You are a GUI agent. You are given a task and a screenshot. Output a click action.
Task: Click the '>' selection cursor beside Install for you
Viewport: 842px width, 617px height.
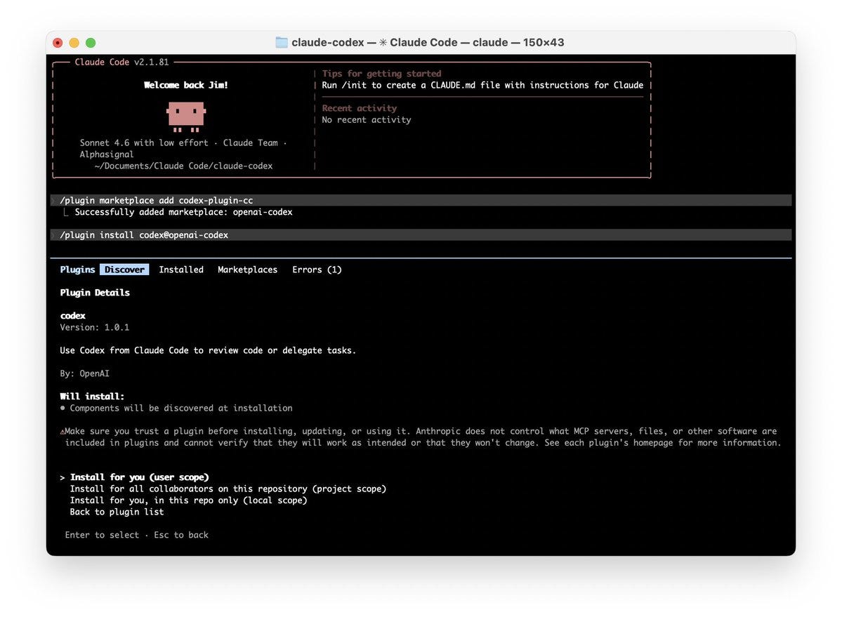click(63, 477)
